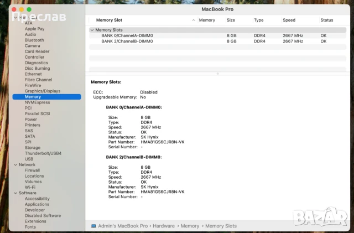Click the Memory column header
The width and height of the screenshot is (354, 233).
[x=207, y=20]
